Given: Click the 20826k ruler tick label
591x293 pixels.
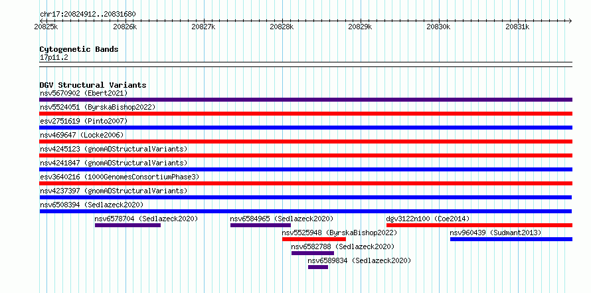Looking at the screenshot, I should (125, 27).
